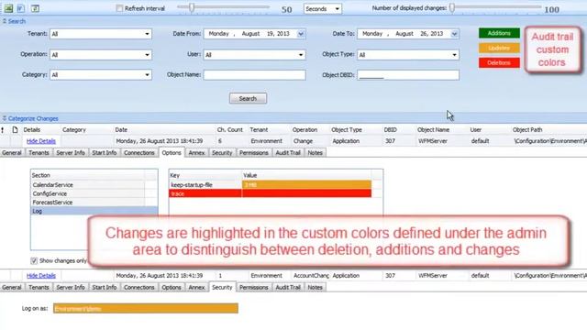Image resolution: width=587 pixels, height=330 pixels.
Task: Select the keep-startup-file key row
Action: pos(270,185)
